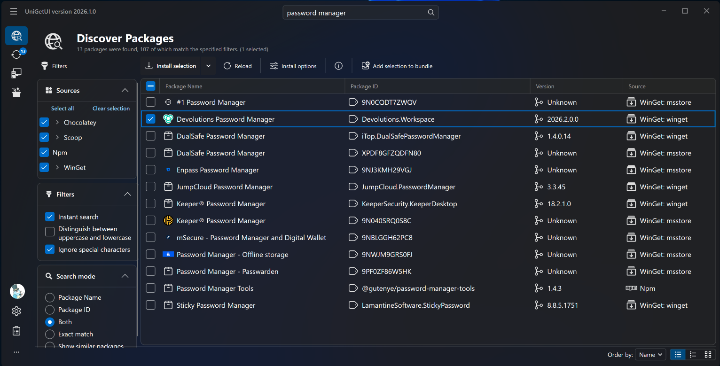Click package ID @gutenye/password-manager-tools
The height and width of the screenshot is (366, 720).
[x=418, y=288]
